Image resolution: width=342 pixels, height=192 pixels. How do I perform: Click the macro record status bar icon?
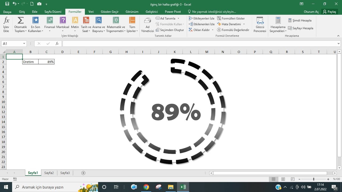pyautogui.click(x=15, y=179)
